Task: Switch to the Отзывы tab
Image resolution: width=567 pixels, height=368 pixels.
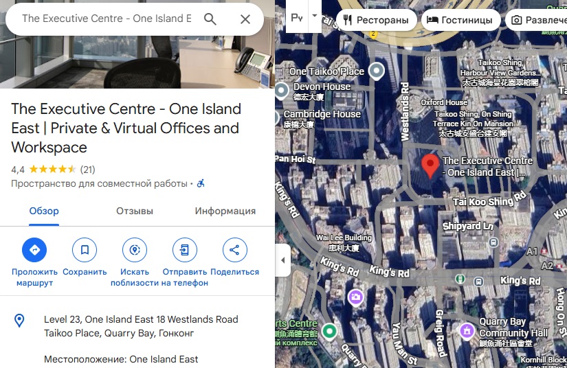Action: click(x=135, y=211)
